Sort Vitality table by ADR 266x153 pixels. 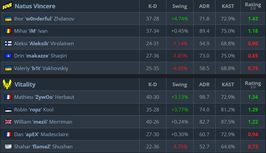[204, 84]
